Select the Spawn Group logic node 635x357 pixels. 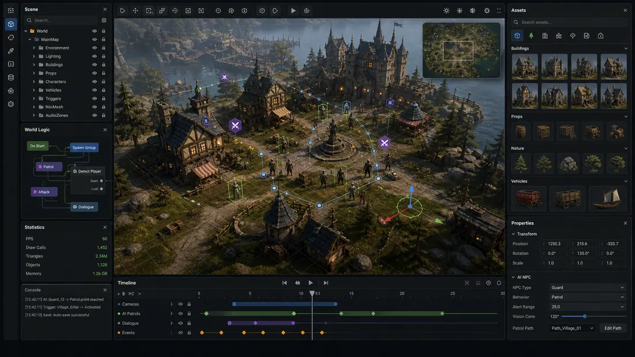coord(84,148)
